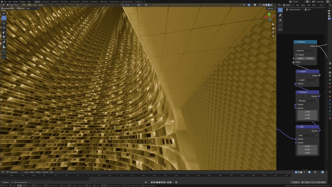332x187 pixels.
Task: Switch perspective/orthographic grid icon
Action: 273,36
